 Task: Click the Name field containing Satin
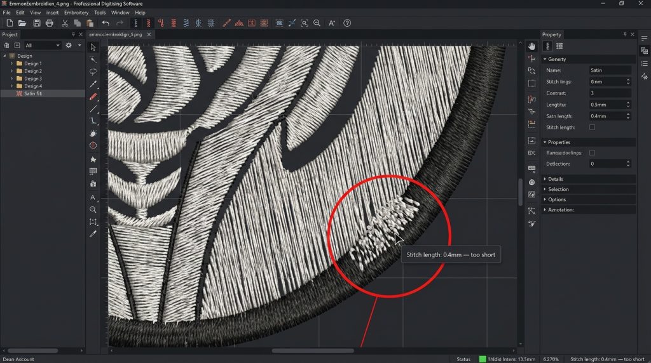610,70
